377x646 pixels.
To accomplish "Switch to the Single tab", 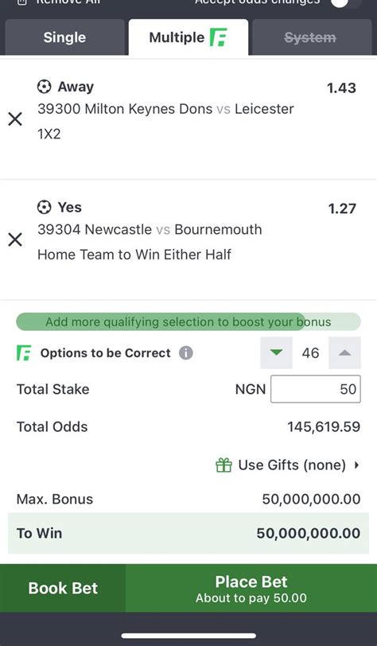I will click(64, 37).
